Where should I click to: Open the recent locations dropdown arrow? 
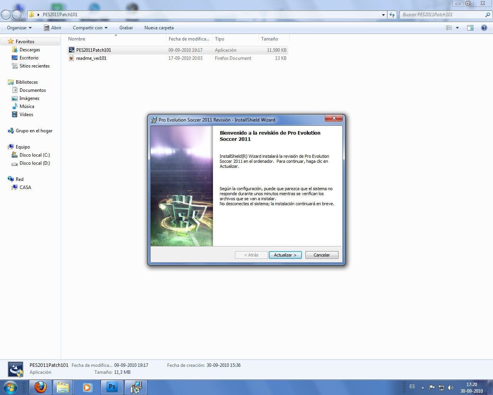[24, 15]
